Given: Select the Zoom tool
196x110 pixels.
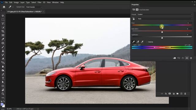Looking at the screenshot, I should 3,94.
